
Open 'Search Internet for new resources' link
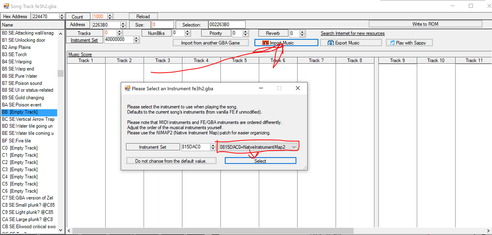(352, 33)
